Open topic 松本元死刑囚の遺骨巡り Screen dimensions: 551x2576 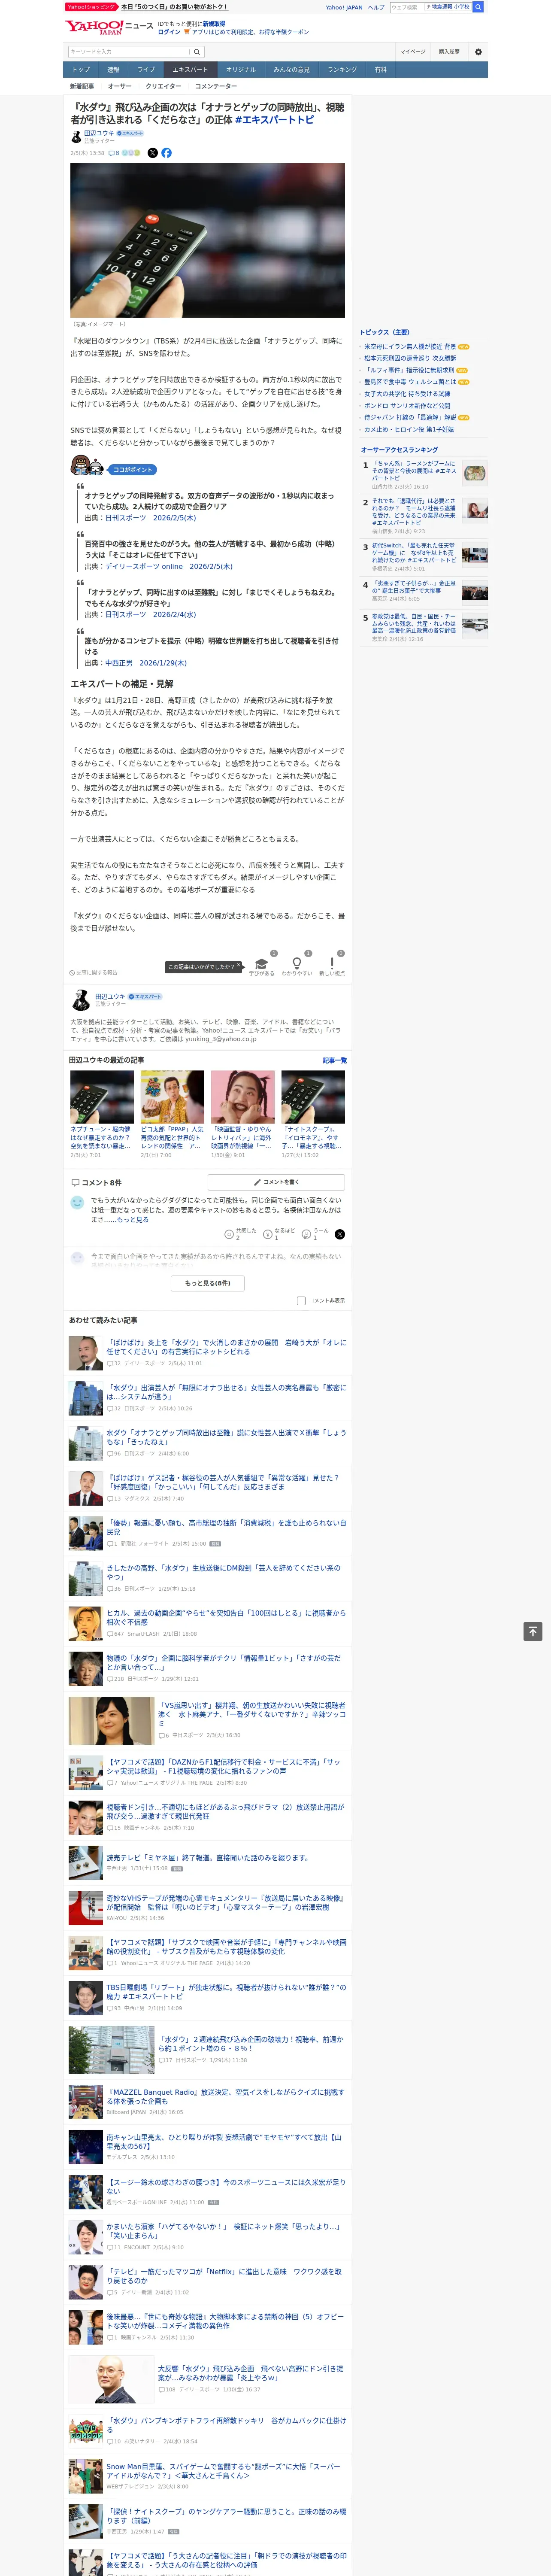coord(409,358)
